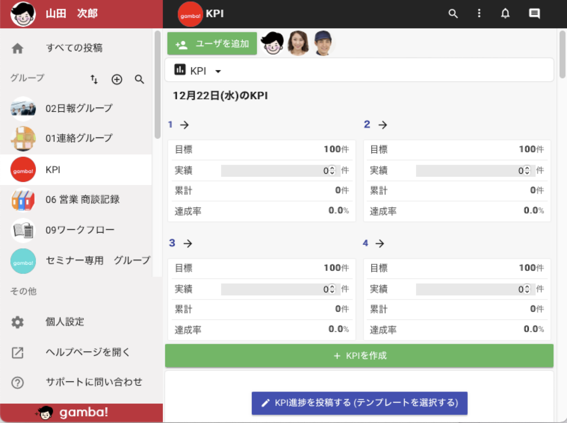567x423 pixels.
Task: Select 06 営業 商談記録 group
Action: [76, 200]
